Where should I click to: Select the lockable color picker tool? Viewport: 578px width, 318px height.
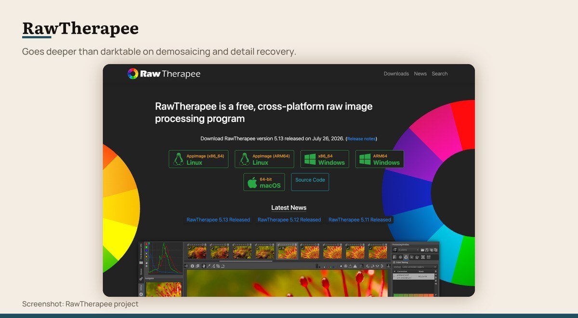click(213, 266)
